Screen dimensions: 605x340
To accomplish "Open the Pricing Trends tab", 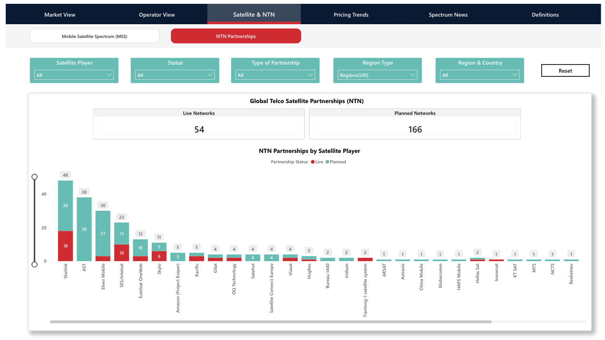I will [351, 15].
